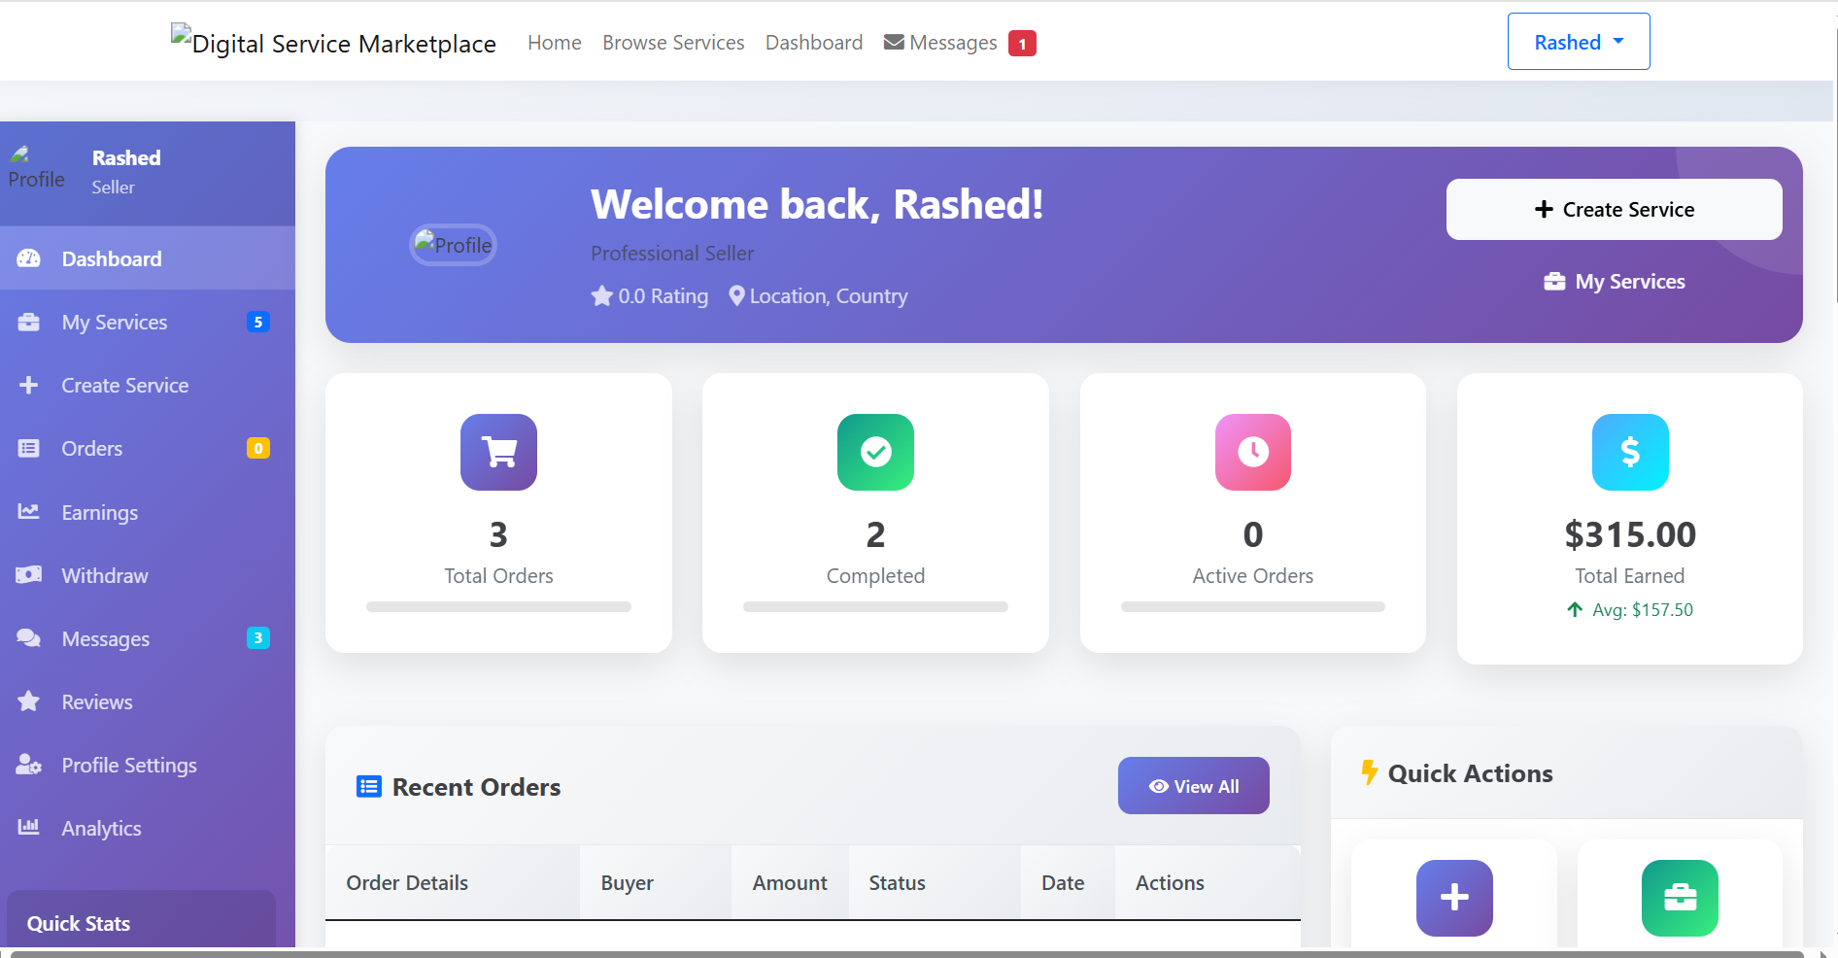The height and width of the screenshot is (958, 1838).
Task: Click the horizontal scrollbar at page bottom
Action: 903,953
